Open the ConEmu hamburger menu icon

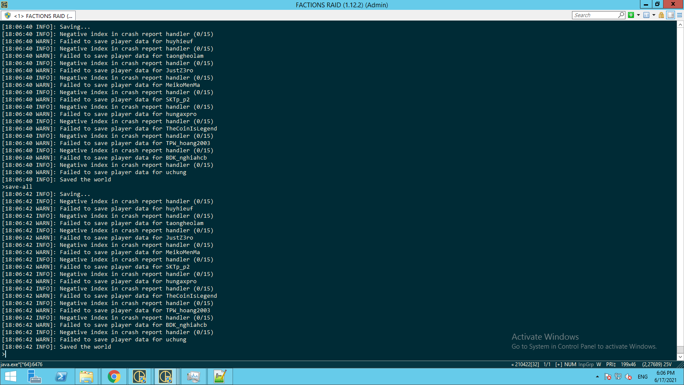tap(679, 15)
